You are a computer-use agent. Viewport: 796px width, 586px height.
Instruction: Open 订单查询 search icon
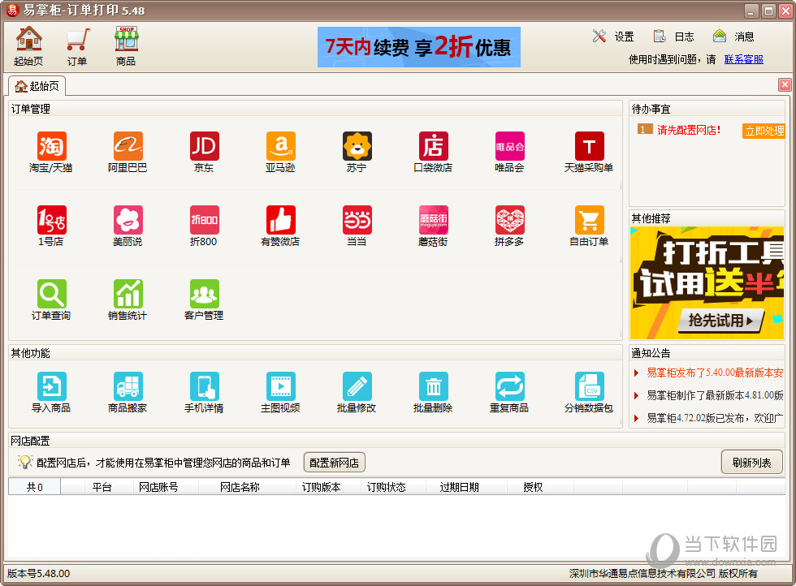[51, 294]
